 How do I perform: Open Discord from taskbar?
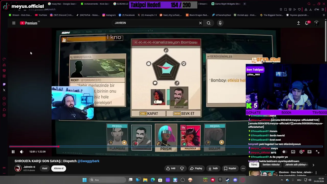point(235,180)
